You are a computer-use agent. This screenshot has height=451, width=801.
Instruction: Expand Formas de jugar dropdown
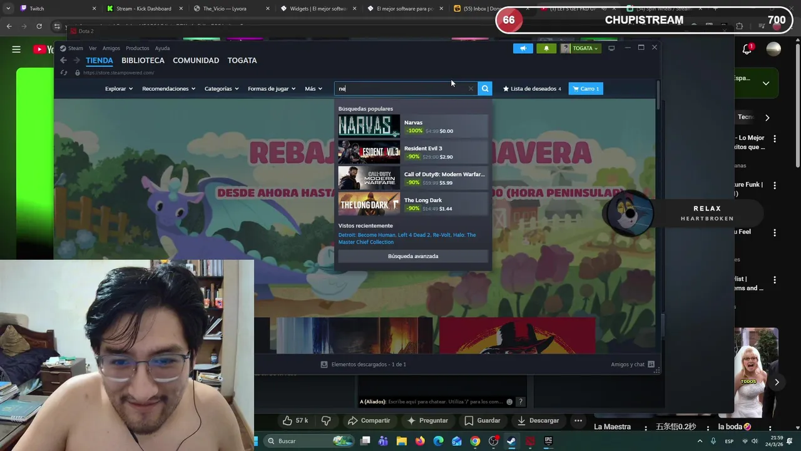point(272,88)
